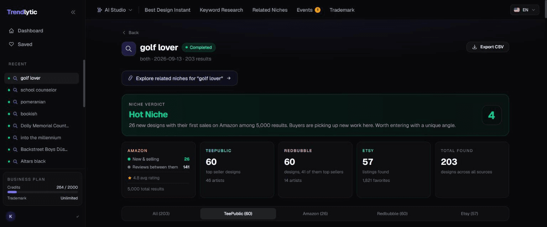Image resolution: width=547 pixels, height=227 pixels.
Task: Click the AI Studio sparkle icon
Action: [100, 10]
